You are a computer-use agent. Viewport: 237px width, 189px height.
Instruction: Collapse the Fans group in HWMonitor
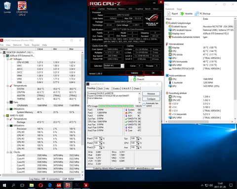[7, 102]
